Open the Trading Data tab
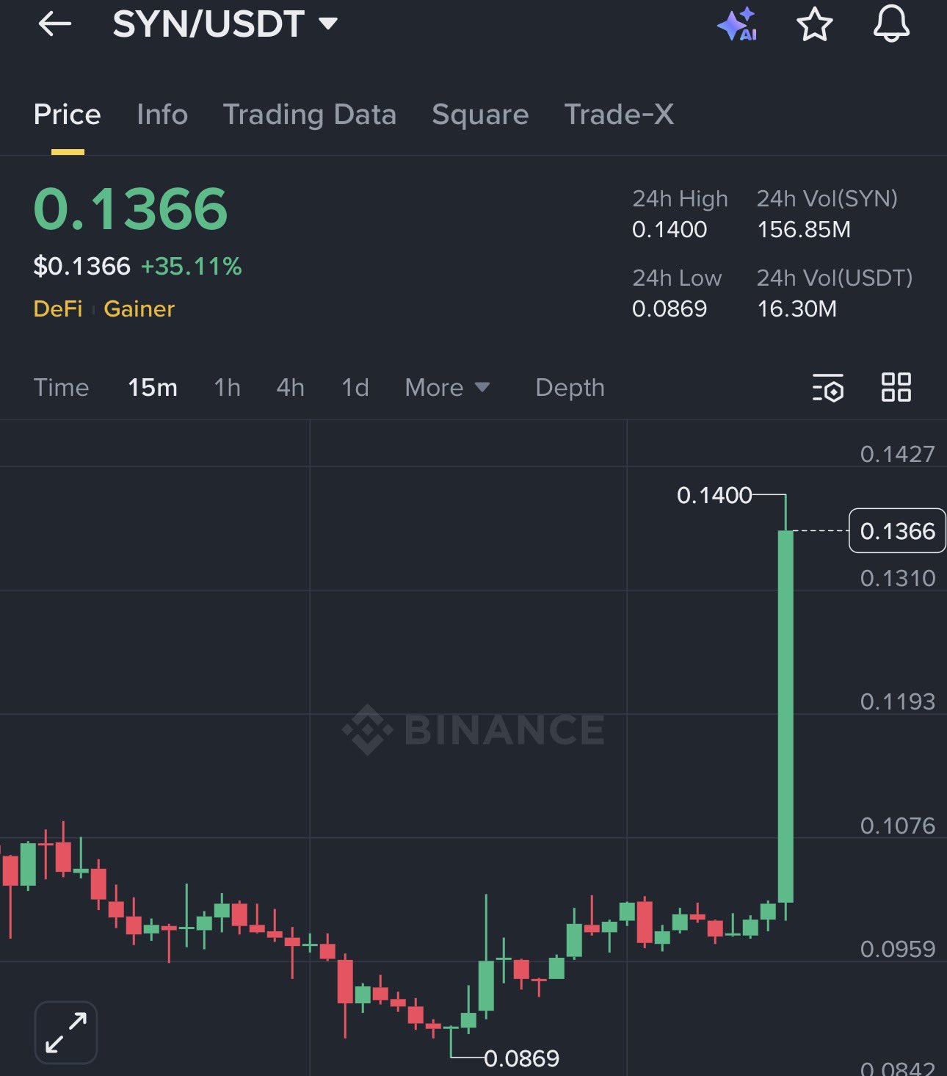Viewport: 947px width, 1076px height. coord(309,115)
